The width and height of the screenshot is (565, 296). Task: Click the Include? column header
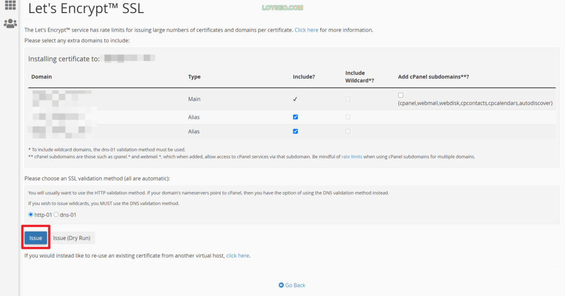(x=304, y=77)
